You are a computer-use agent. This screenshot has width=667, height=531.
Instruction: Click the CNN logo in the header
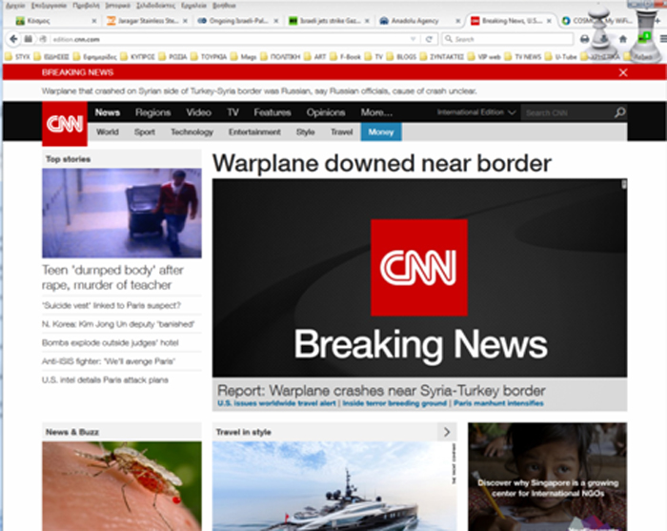click(x=65, y=123)
